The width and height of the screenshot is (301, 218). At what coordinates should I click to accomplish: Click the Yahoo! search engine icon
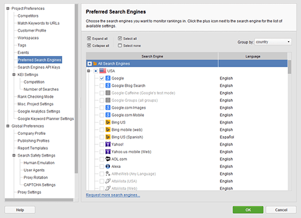click(x=108, y=144)
